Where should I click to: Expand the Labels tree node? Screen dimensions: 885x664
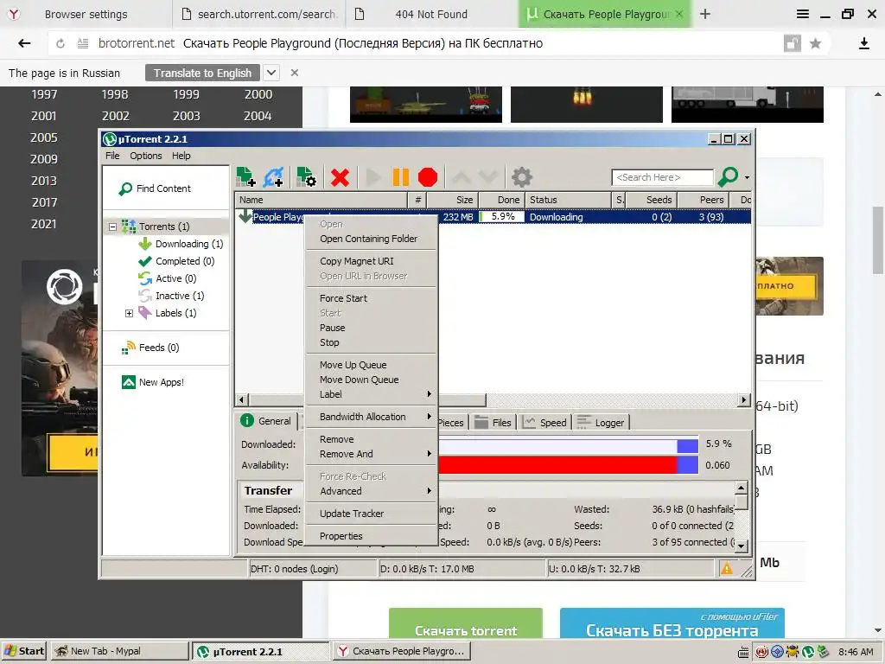coord(129,313)
